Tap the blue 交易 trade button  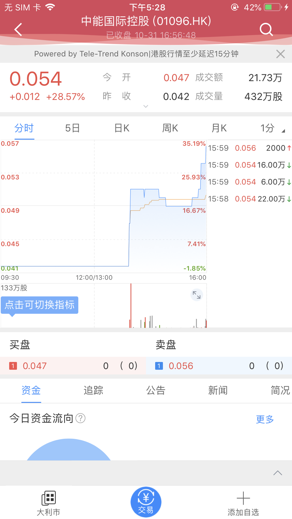click(146, 502)
